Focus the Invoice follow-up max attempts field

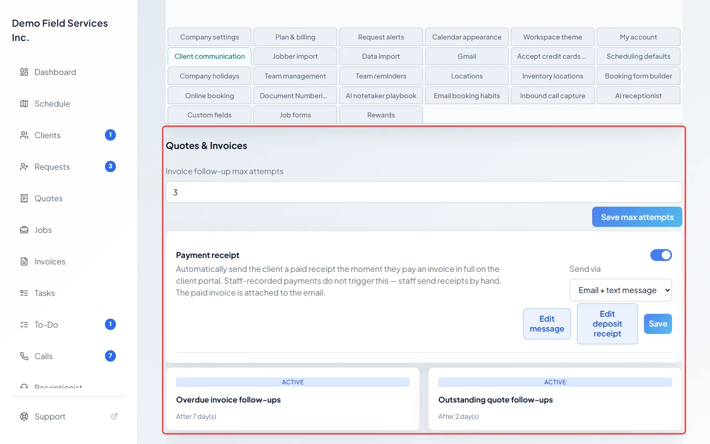click(424, 192)
